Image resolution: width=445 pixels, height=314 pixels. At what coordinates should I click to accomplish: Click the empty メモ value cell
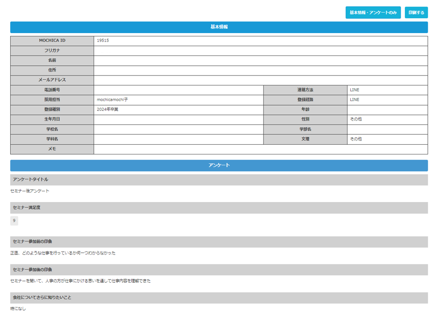pos(260,149)
